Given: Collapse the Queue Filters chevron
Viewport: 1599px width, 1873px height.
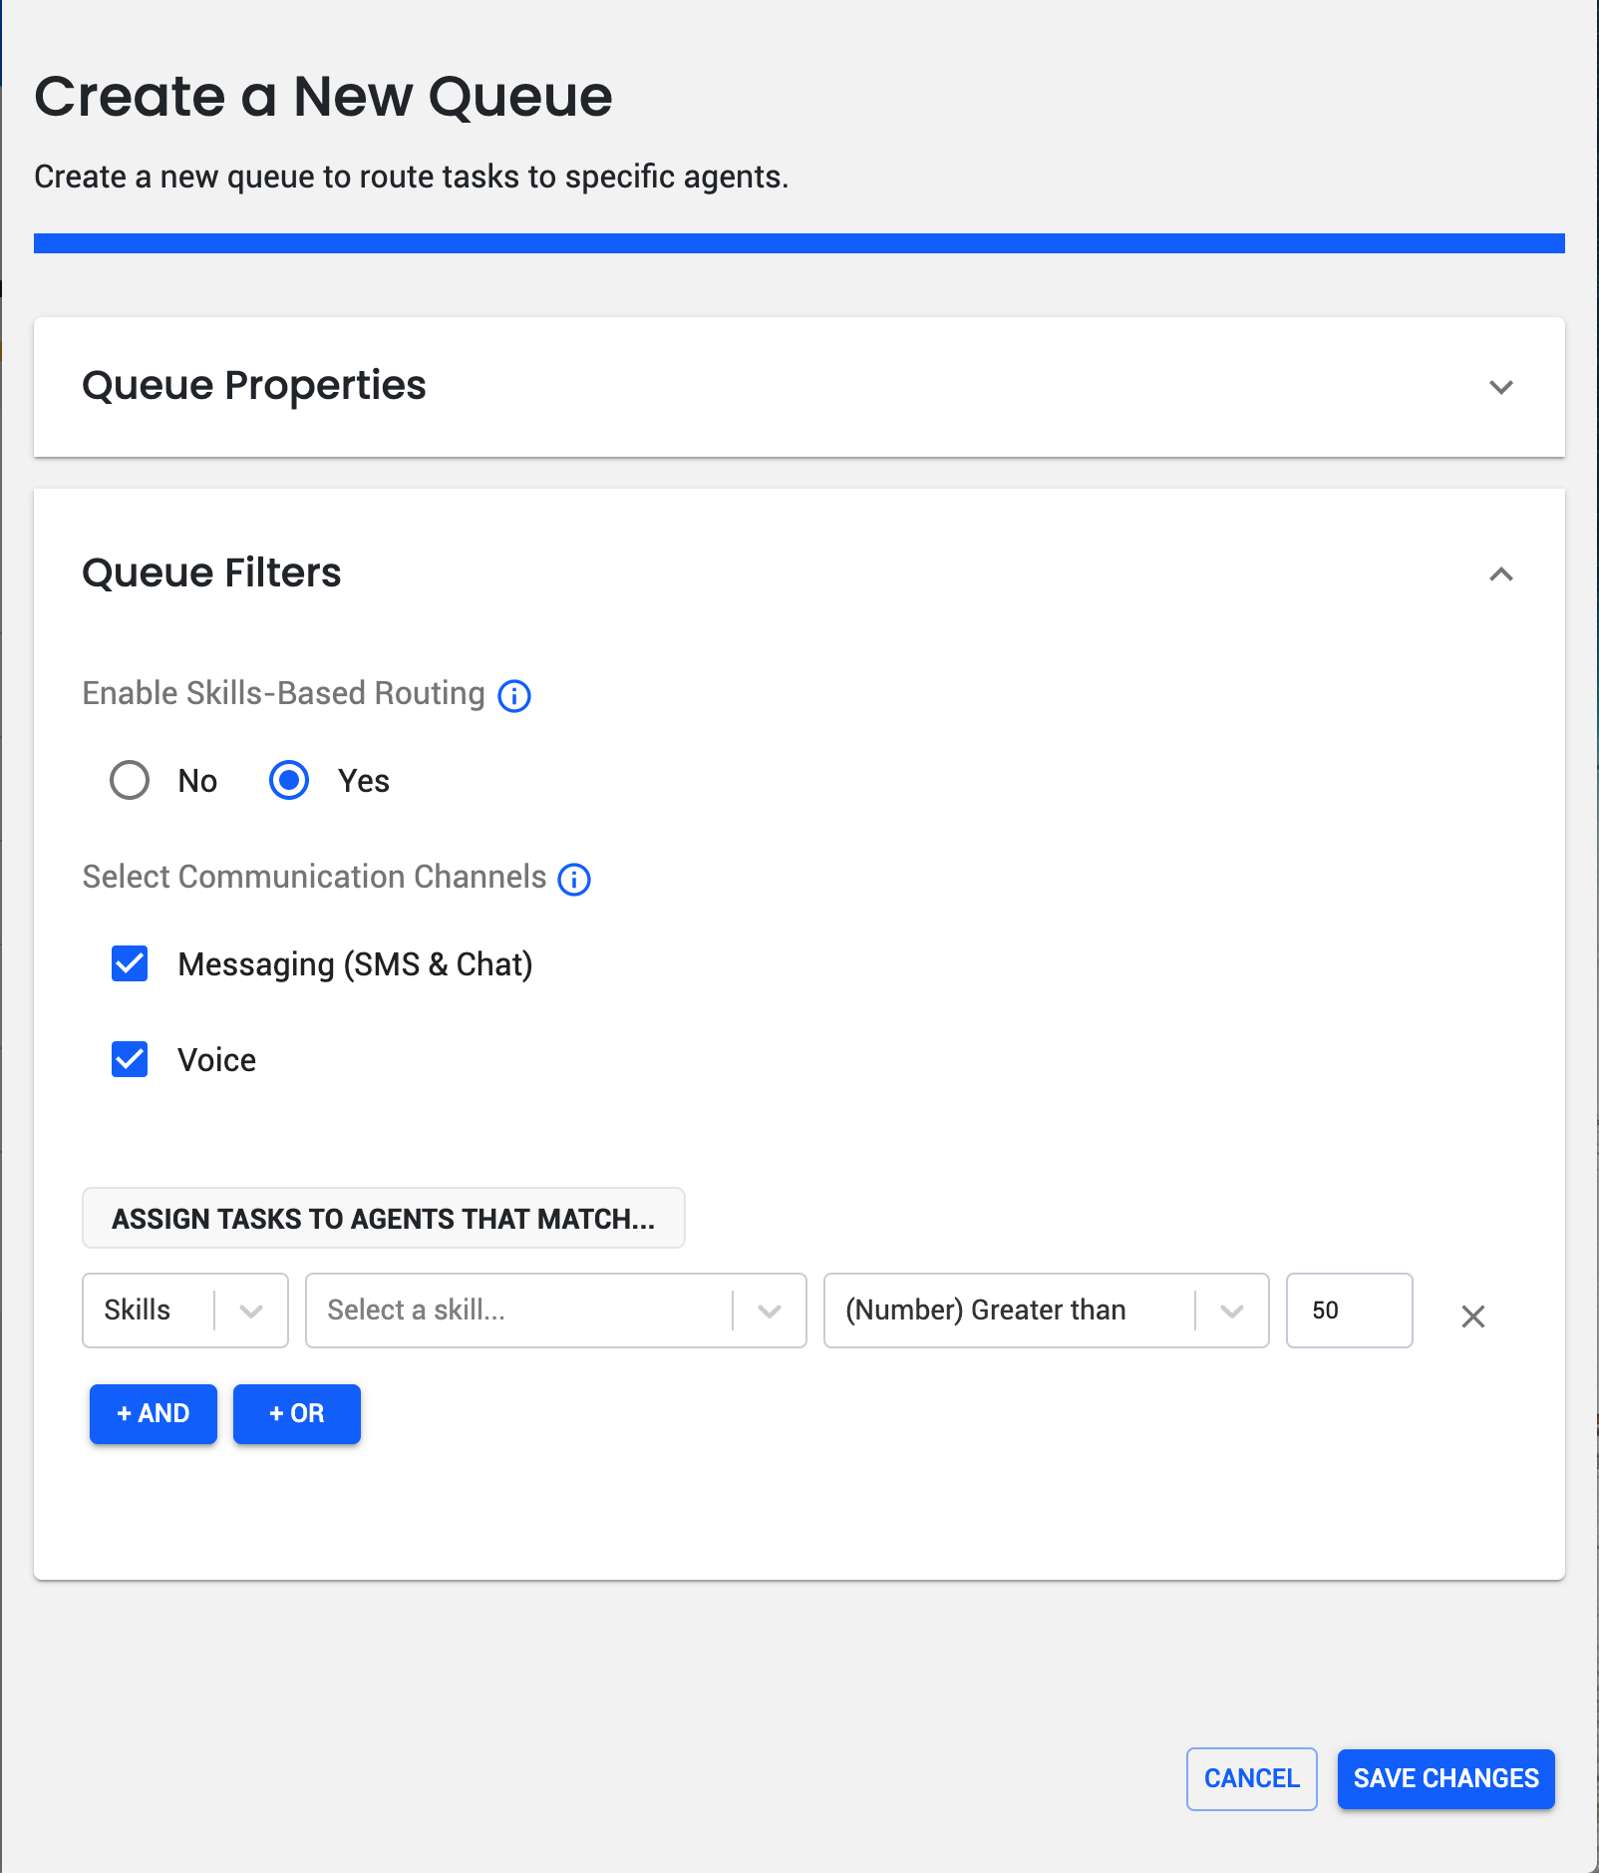Looking at the screenshot, I should point(1501,573).
